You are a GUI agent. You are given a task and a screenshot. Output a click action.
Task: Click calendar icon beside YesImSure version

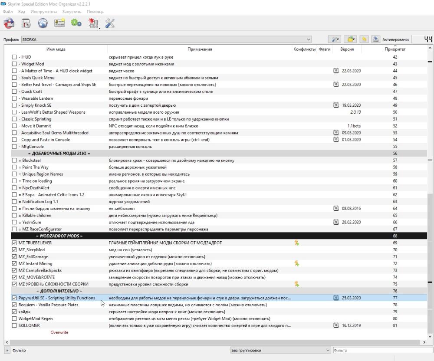(336, 222)
